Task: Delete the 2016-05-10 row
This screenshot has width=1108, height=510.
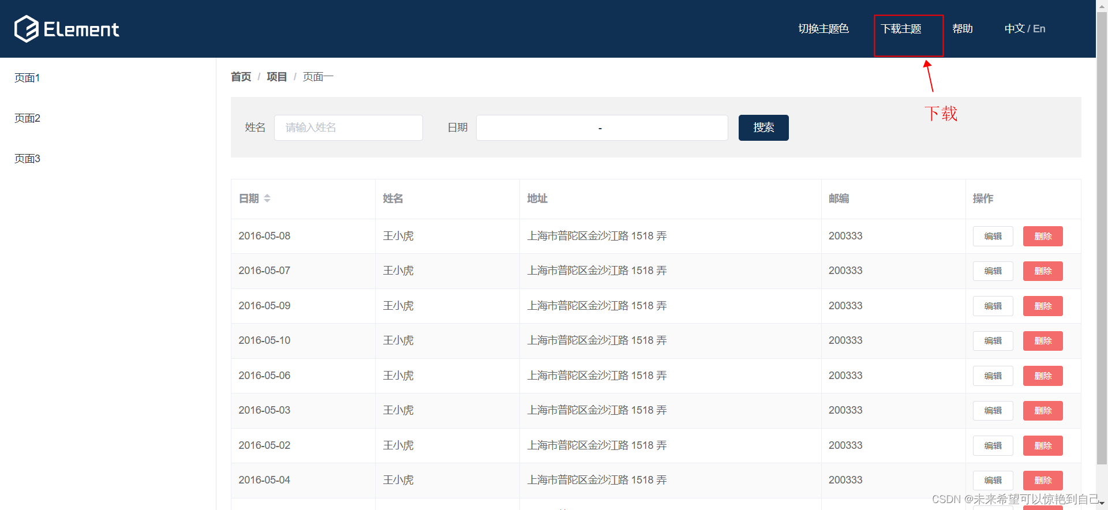Action: coord(1043,341)
